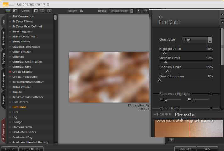This screenshot has width=224, height=151.
Task: Click the filter list scrollbar thumb
Action: pyautogui.click(x=56, y=17)
